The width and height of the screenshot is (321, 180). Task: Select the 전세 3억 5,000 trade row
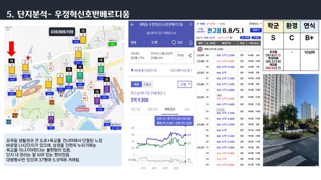[x=229, y=61]
